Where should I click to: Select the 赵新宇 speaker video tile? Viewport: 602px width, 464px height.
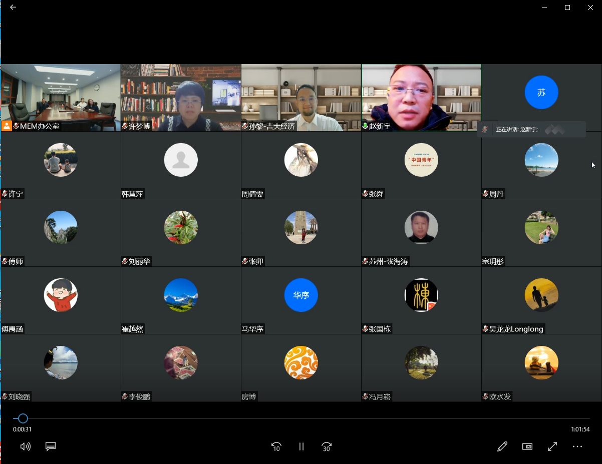(421, 95)
